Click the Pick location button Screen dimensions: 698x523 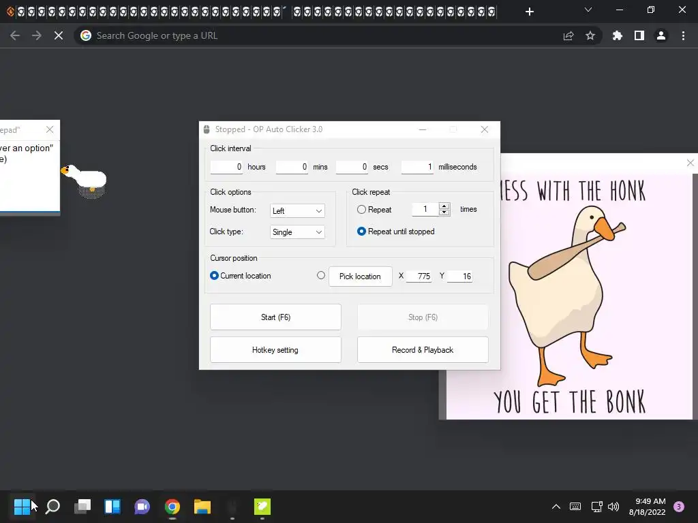361,276
